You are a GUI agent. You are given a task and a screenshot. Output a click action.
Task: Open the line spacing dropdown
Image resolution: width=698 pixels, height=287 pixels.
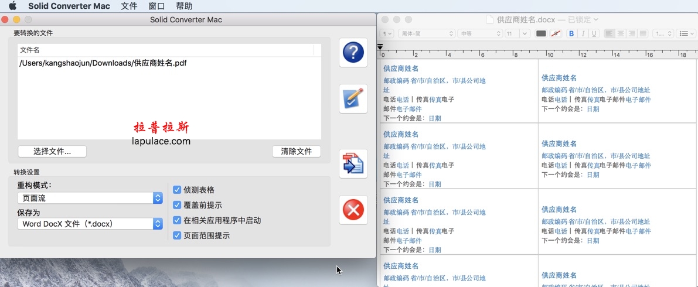[663, 34]
